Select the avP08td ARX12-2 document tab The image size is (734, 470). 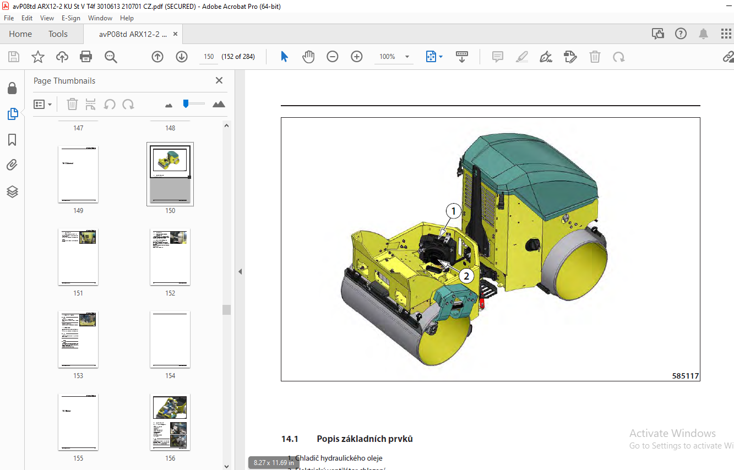(x=133, y=34)
